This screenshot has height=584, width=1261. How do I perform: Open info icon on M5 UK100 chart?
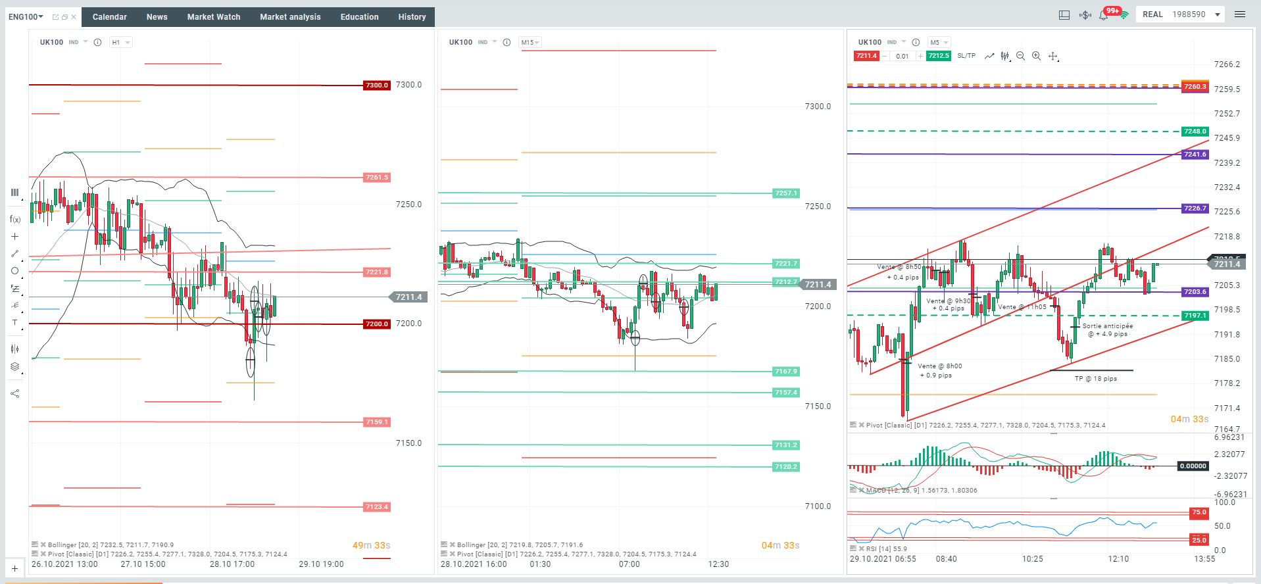tap(916, 42)
